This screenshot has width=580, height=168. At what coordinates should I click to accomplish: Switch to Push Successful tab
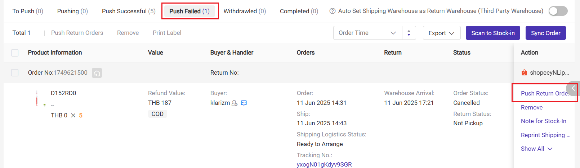click(x=129, y=11)
